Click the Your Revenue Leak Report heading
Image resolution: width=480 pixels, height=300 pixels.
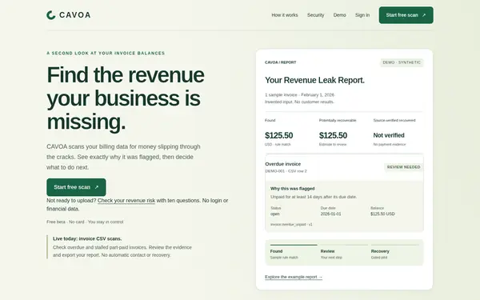click(314, 80)
